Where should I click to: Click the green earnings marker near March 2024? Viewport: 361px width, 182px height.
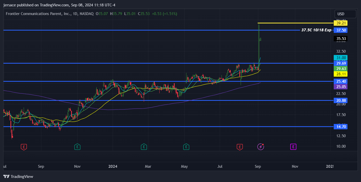144,147
